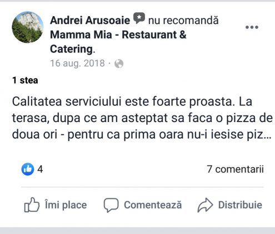Image resolution: width=275 pixels, height=234 pixels.
Task: Click the Catering. text in header
Action: click(73, 49)
